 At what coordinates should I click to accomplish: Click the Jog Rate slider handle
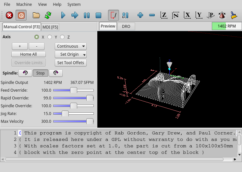coord(65,114)
